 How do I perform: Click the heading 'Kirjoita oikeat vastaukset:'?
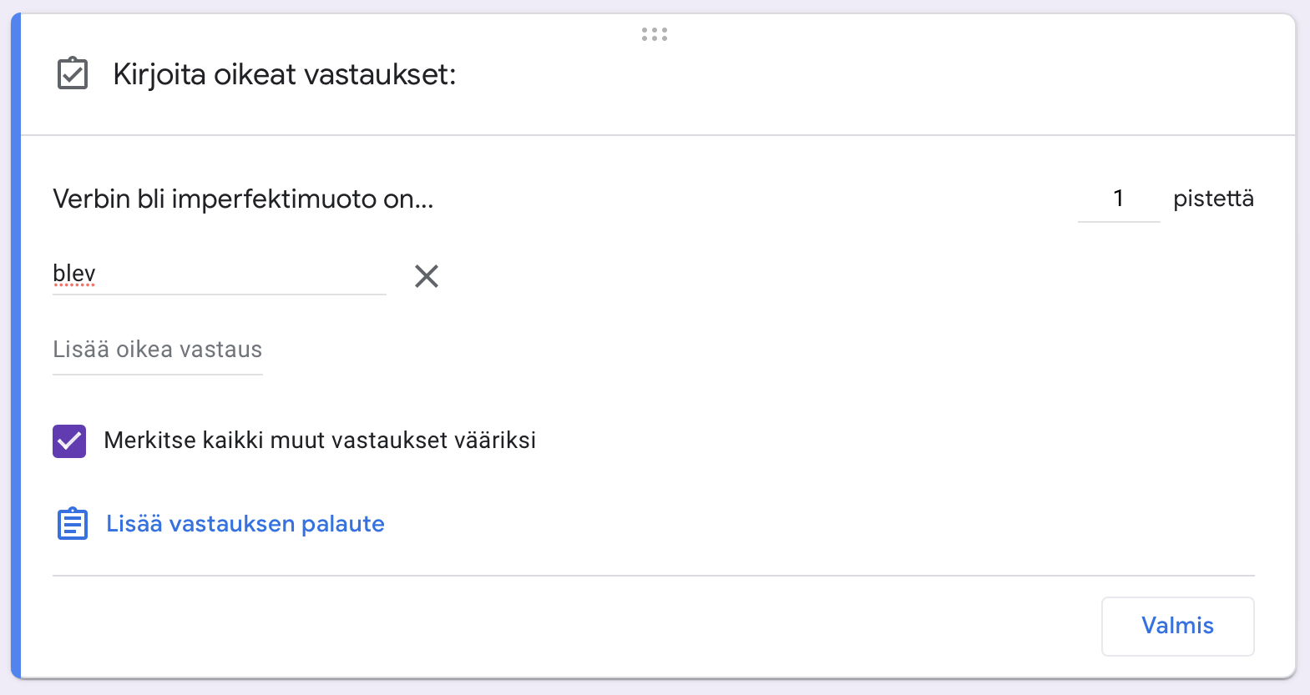284,74
